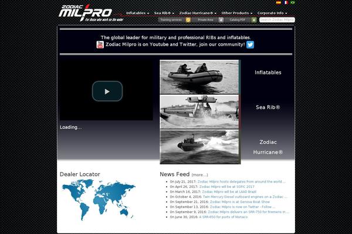Open the Inflatables boat photo
The image size is (352, 234).
tap(199, 77)
